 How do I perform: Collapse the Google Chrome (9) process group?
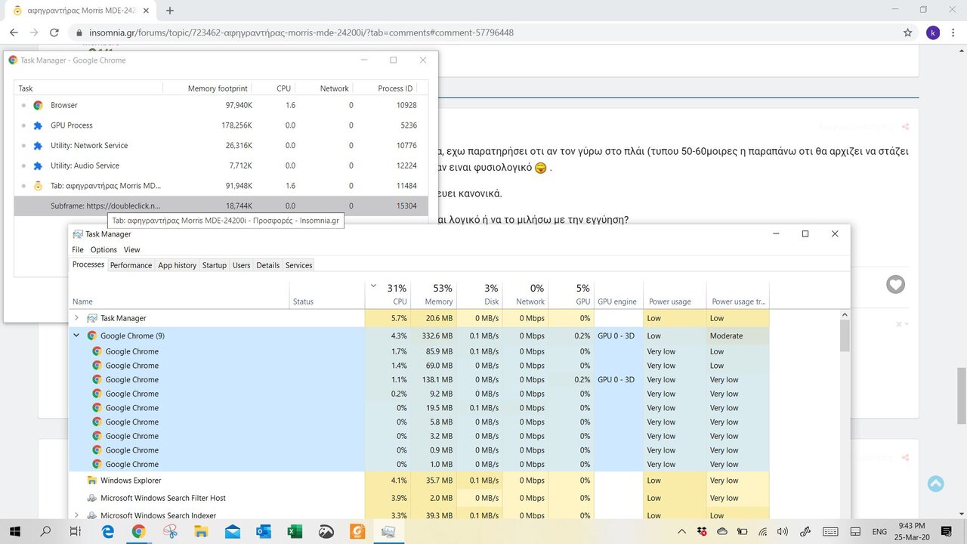(x=76, y=335)
